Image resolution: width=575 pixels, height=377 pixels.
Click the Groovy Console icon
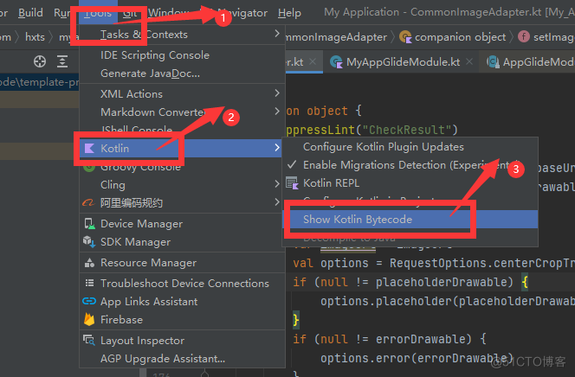coord(89,167)
